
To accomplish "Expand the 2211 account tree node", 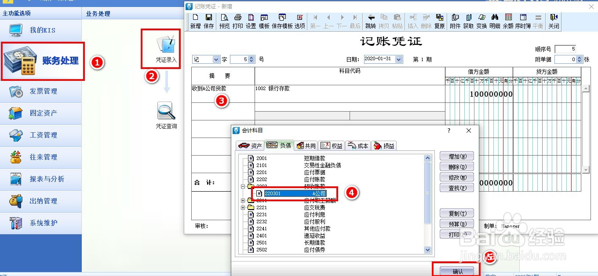I will click(x=243, y=200).
